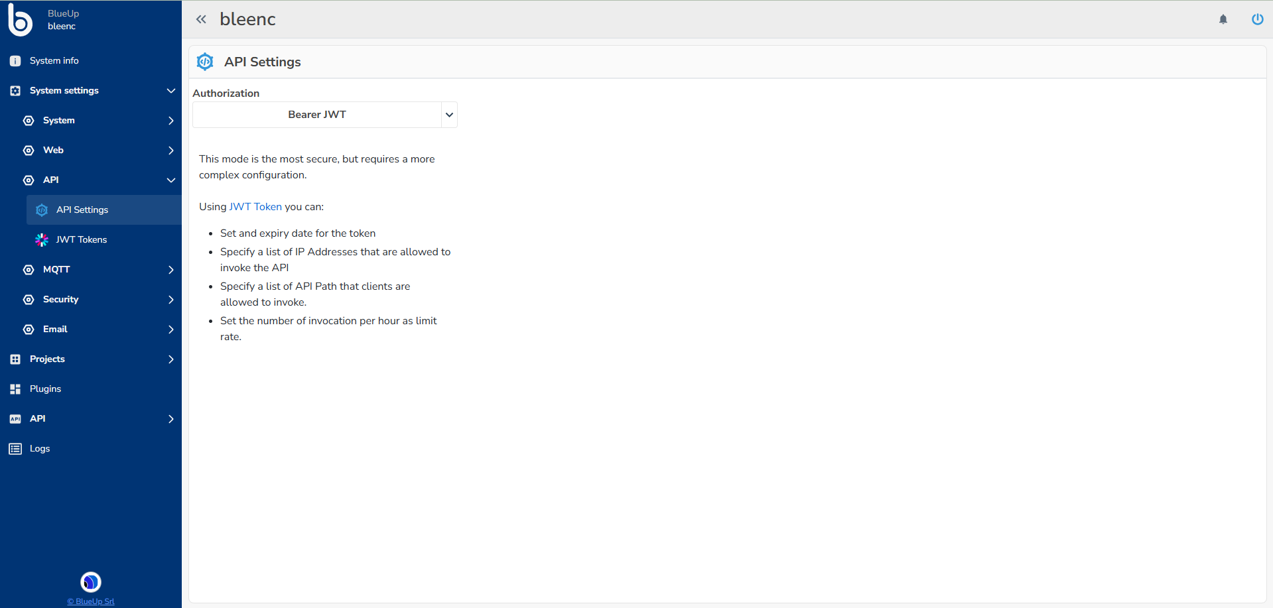Click the System info icon
Viewport: 1273px width, 608px height.
click(15, 61)
